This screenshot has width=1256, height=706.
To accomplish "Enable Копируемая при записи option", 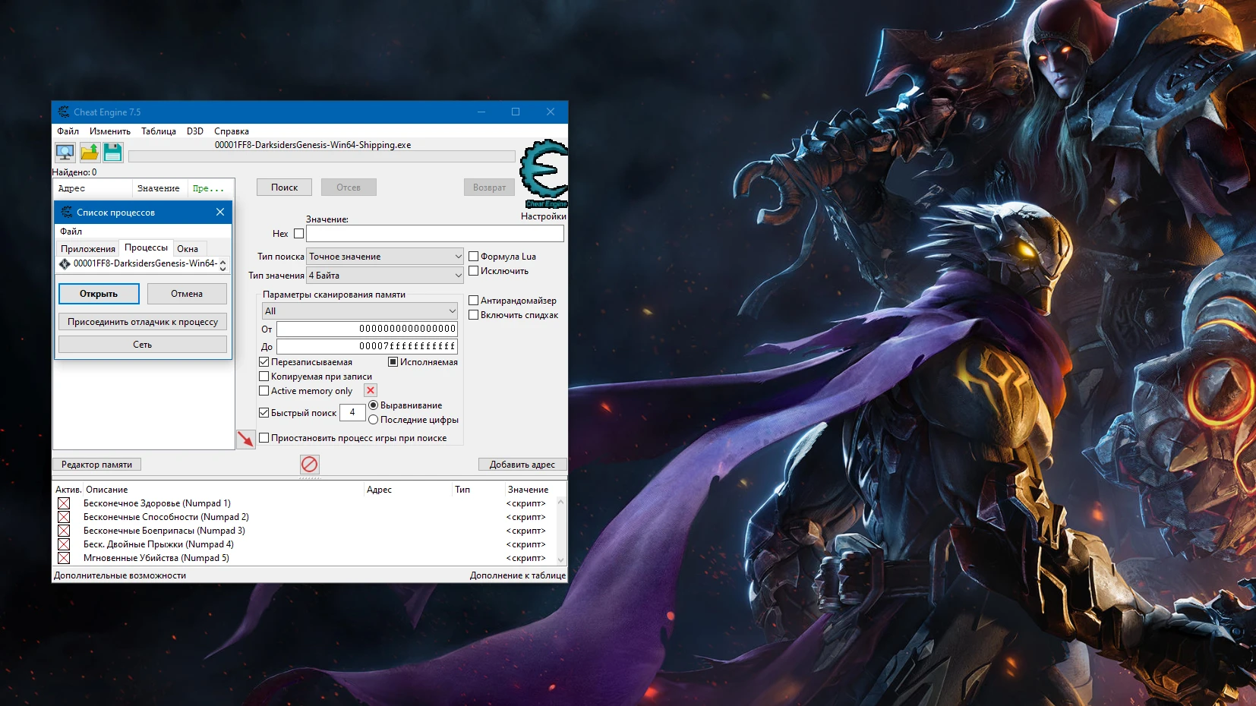I will pos(264,376).
